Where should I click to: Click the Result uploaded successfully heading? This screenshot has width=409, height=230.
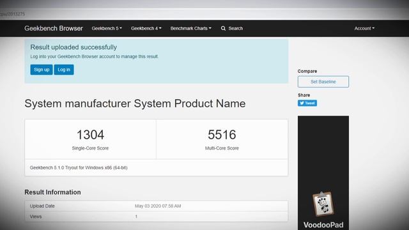(x=73, y=47)
